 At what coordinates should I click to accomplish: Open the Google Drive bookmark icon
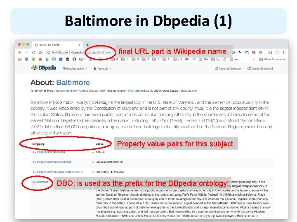pyautogui.click(x=47, y=59)
